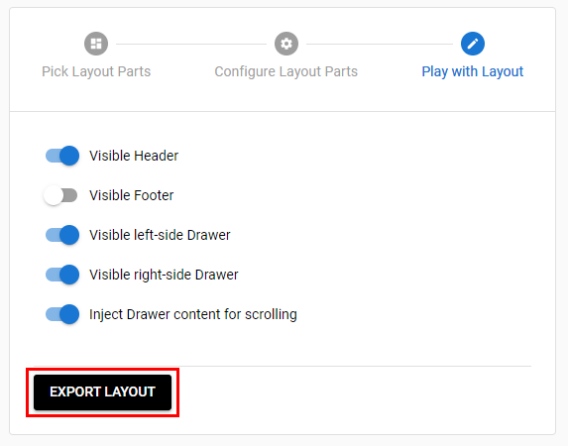Viewport: 568px width, 446px height.
Task: Disable the Inject Drawer content switch
Action: pyautogui.click(x=61, y=314)
